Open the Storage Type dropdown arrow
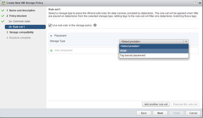 point(186,41)
